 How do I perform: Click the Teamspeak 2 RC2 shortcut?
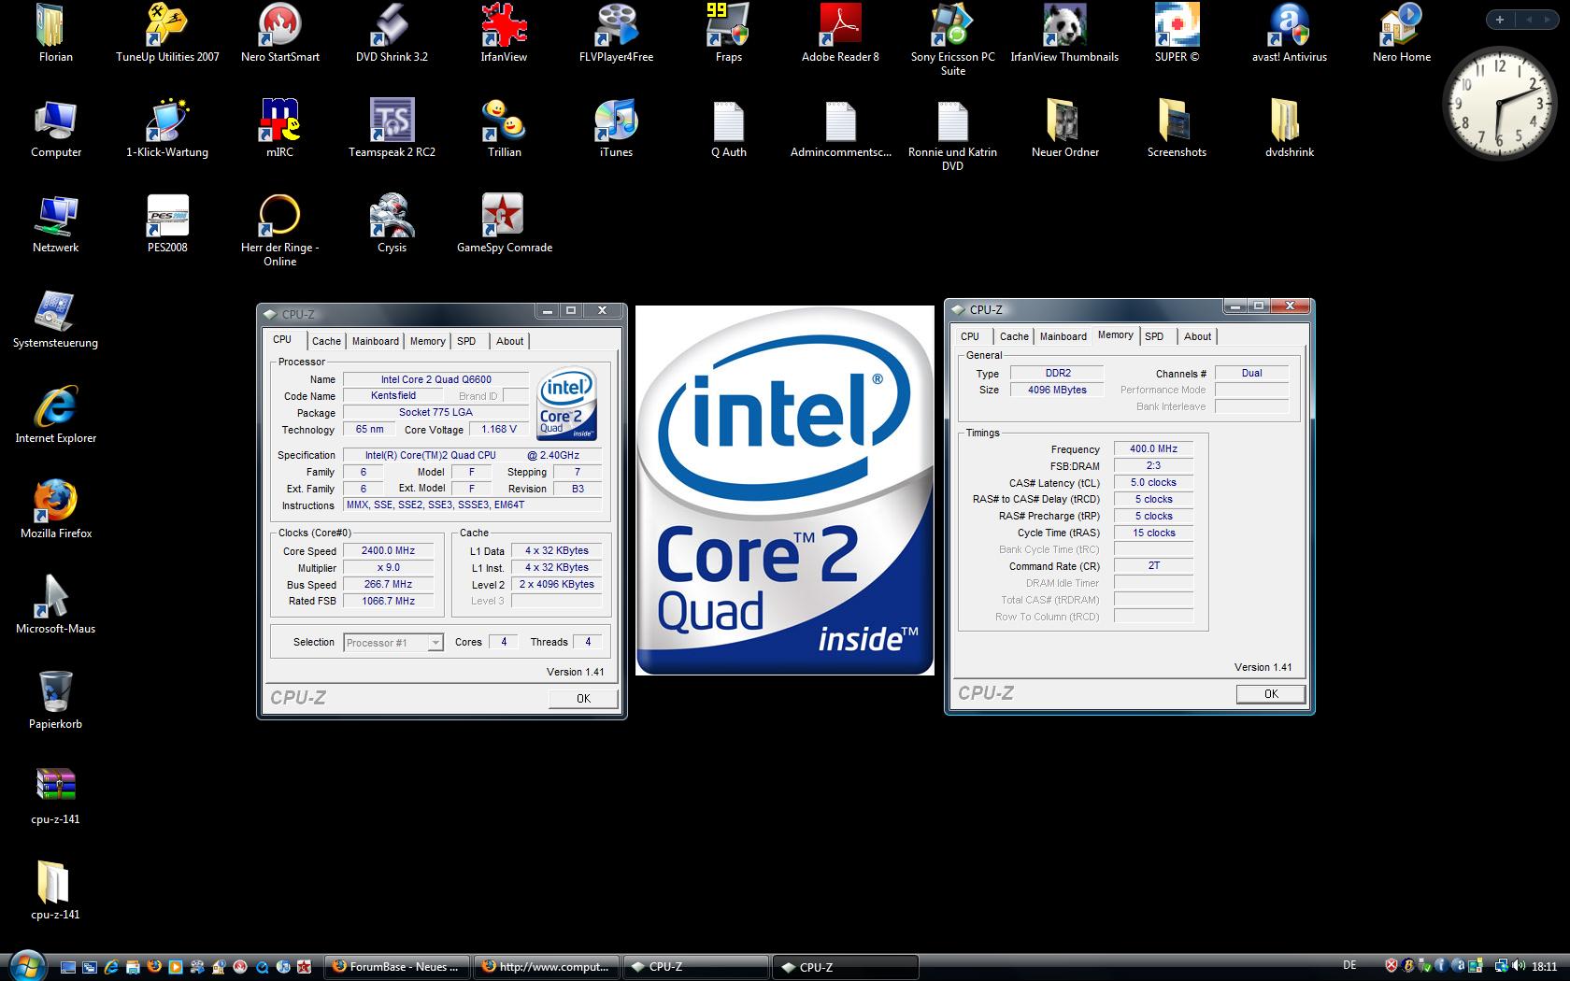(x=392, y=129)
